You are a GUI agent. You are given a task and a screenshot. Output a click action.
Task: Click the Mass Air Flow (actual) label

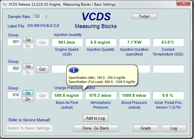tap(67, 105)
